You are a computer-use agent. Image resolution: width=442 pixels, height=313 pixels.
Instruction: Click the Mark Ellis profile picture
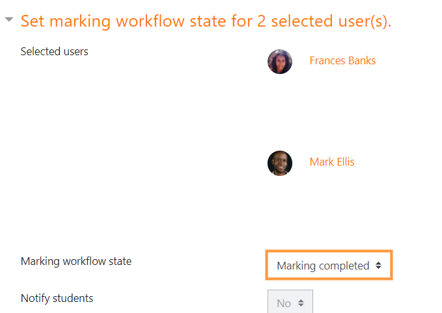coord(280,163)
